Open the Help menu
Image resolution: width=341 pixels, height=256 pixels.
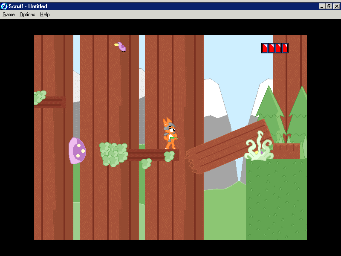pos(45,15)
